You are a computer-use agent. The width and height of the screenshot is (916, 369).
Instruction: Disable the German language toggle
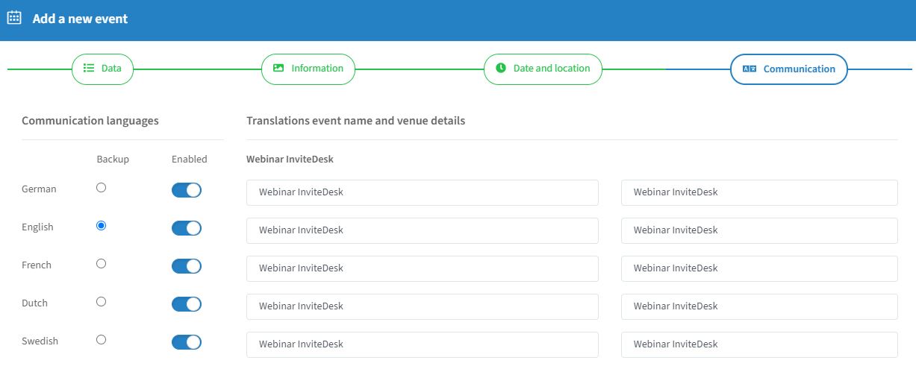(187, 190)
